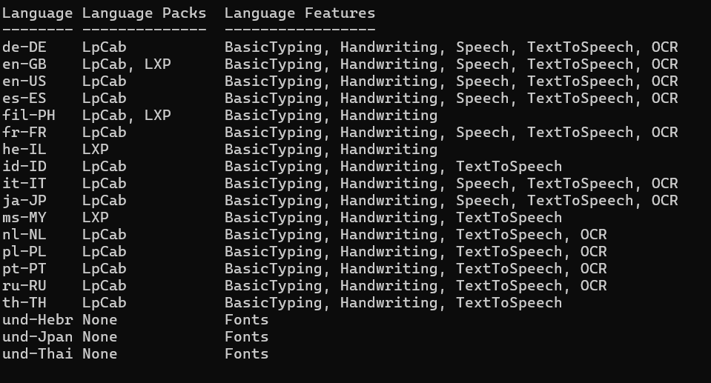Select the und-Jpan language entry

point(37,337)
